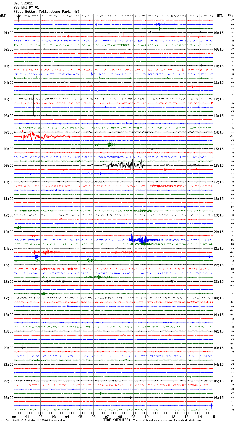The width and height of the screenshot is (235, 424).
Task: Select the "20:00" MST time label
Action: point(9,348)
